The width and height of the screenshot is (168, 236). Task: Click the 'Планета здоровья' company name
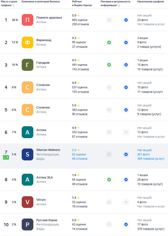[x=49, y=18]
